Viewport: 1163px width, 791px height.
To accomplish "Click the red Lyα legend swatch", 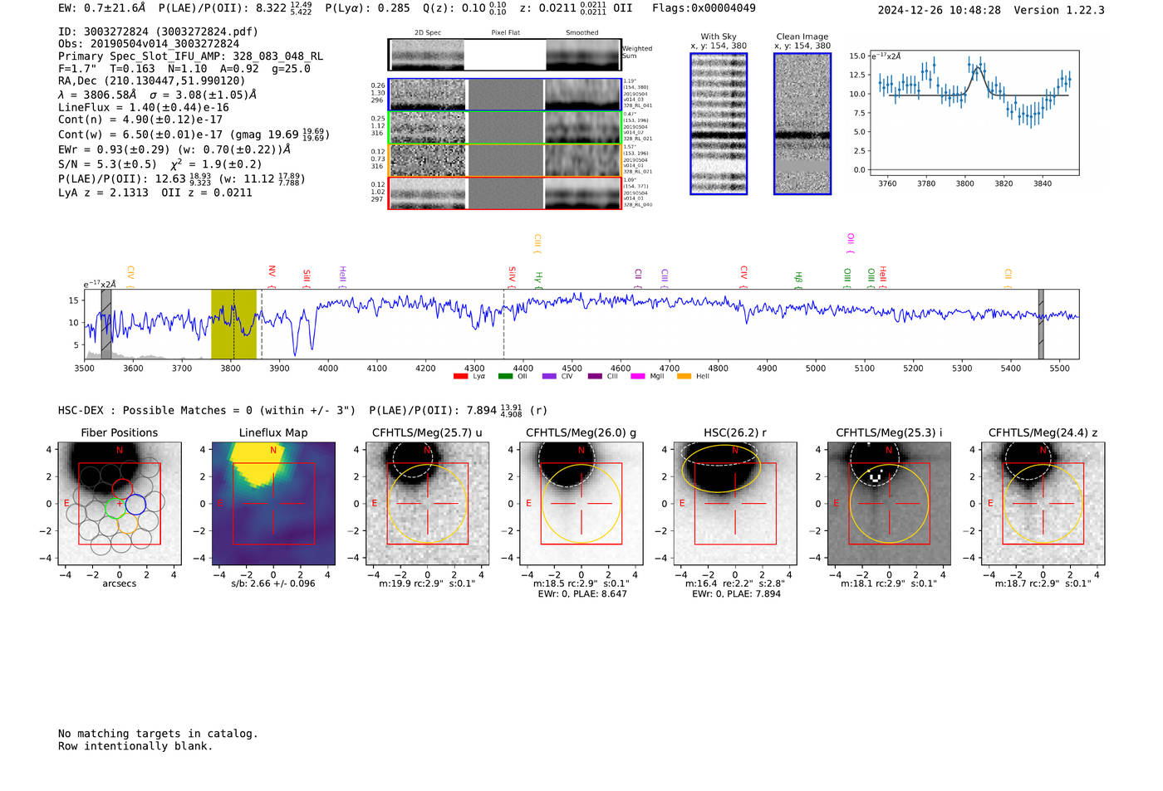I will (460, 377).
